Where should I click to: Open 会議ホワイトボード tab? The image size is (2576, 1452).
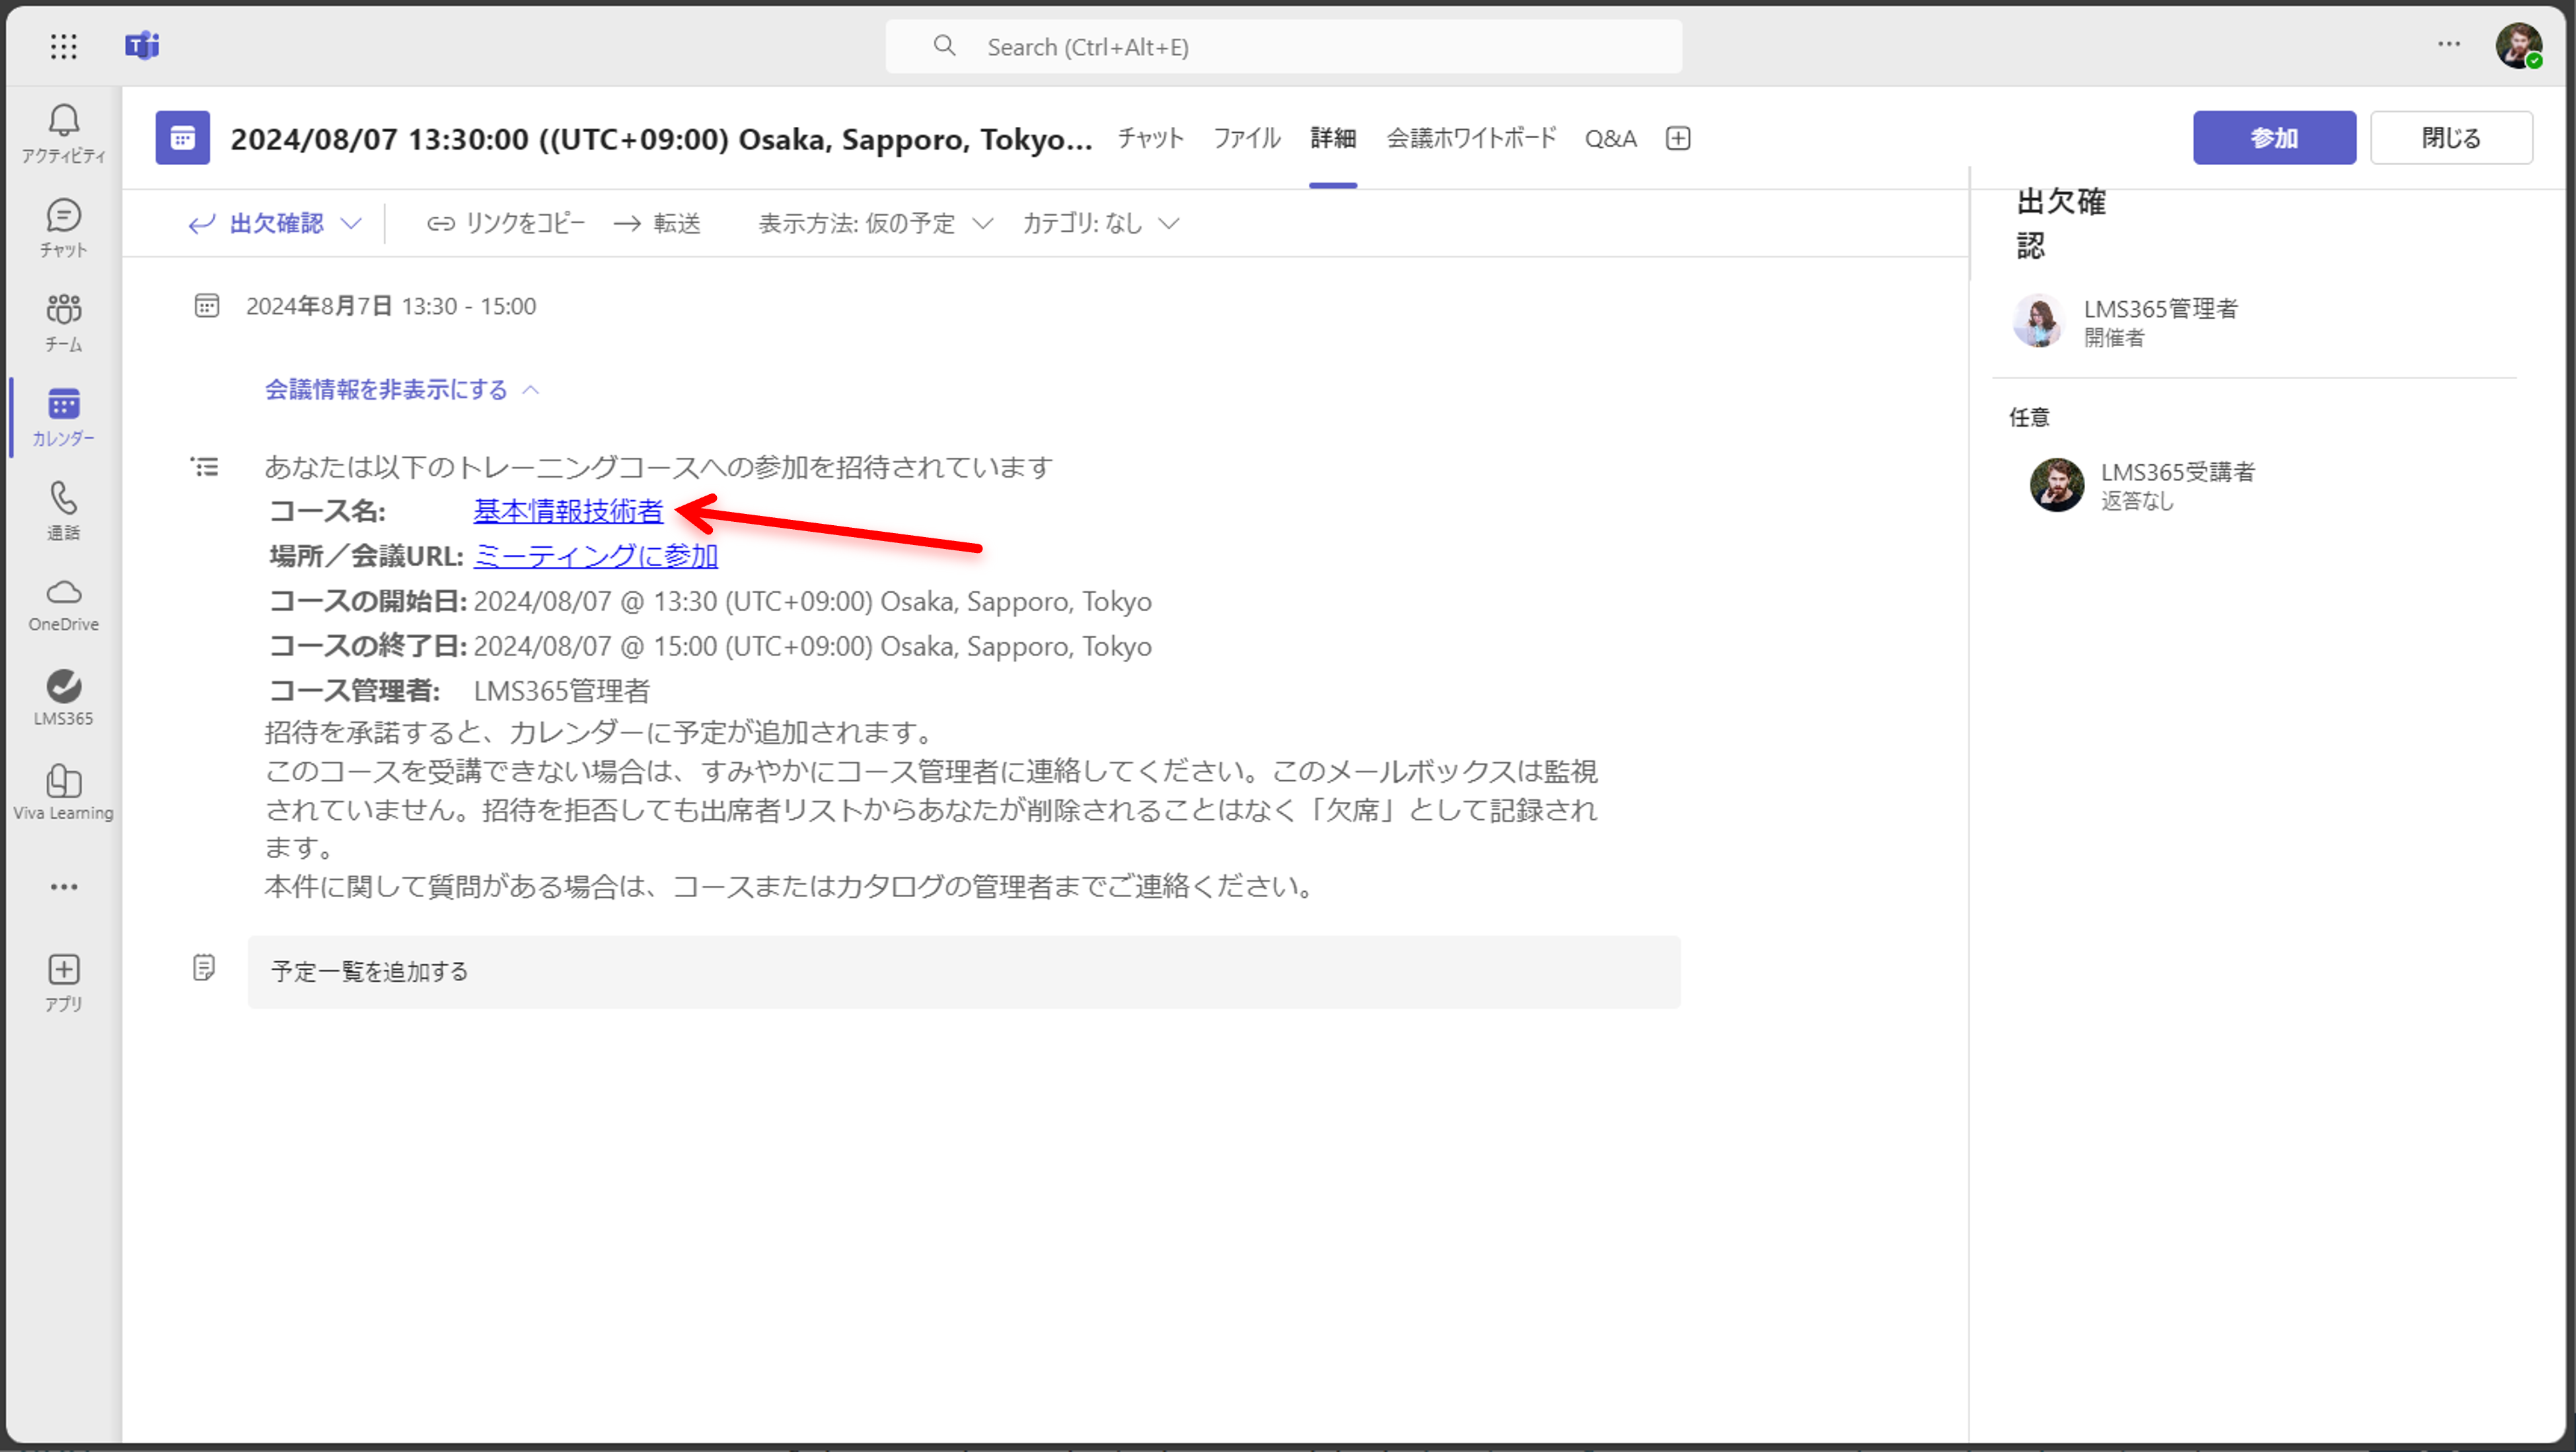click(x=1471, y=138)
